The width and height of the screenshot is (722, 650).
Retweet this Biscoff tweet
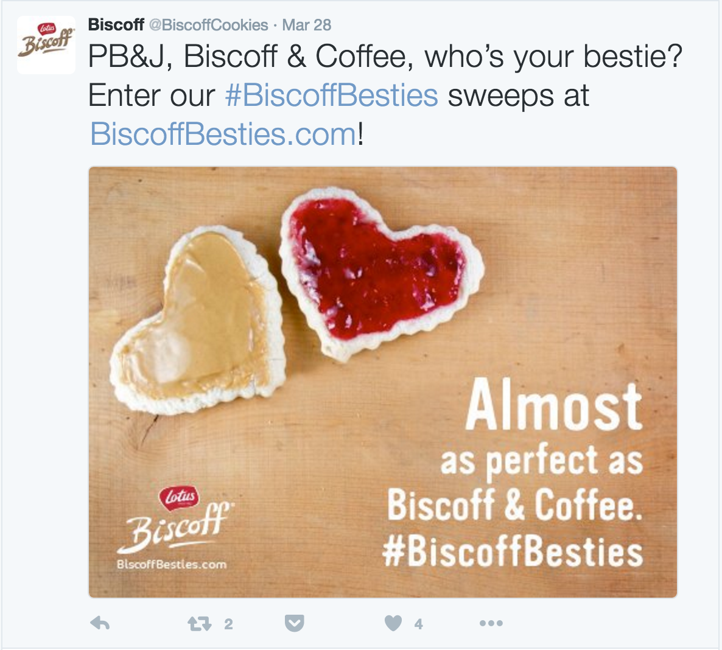(x=199, y=623)
